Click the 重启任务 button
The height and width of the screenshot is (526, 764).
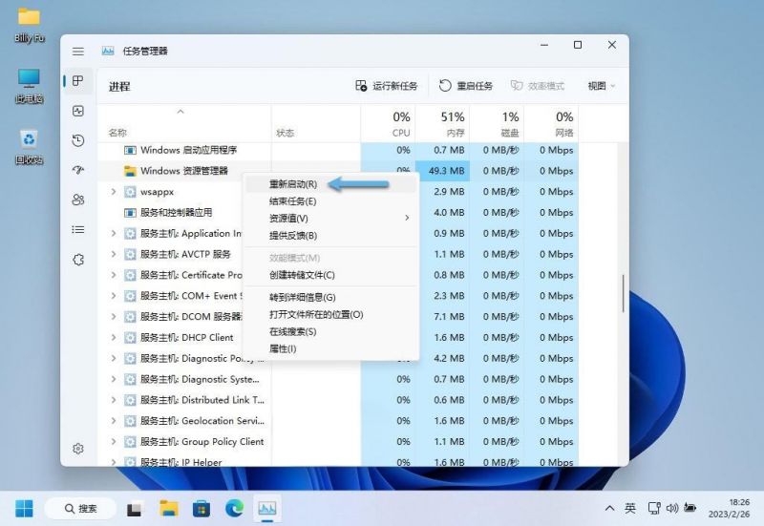click(466, 86)
